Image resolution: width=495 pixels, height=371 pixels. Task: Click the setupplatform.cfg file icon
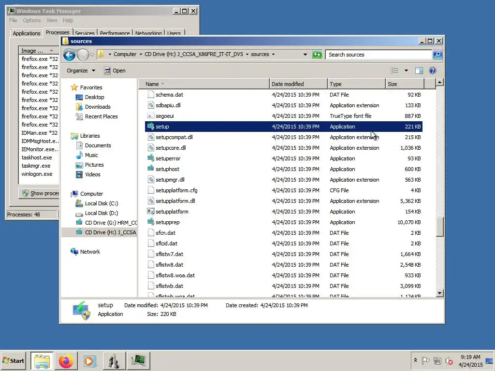151,190
